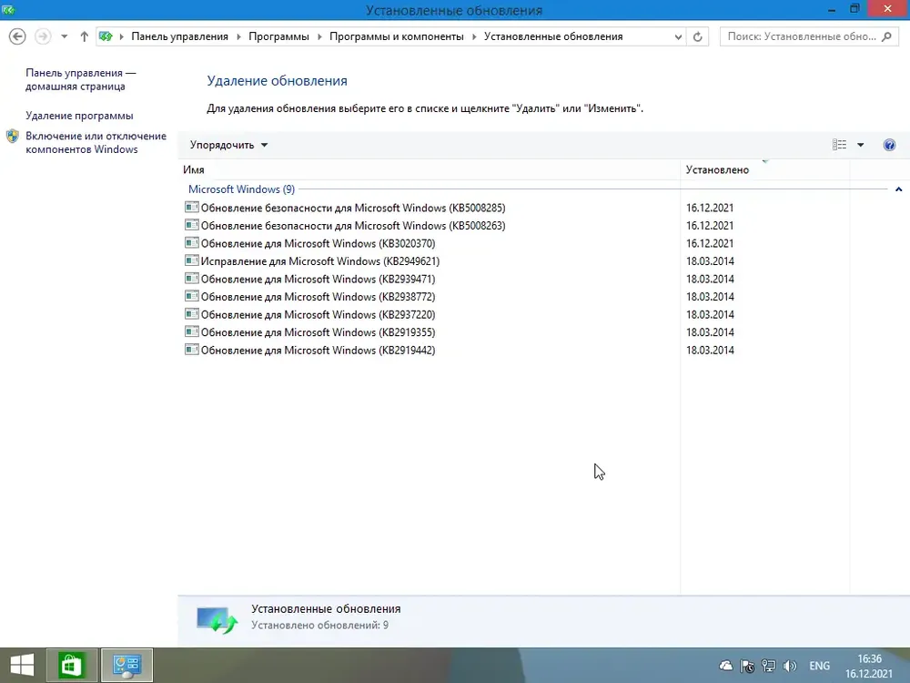Click the change view icon
The width and height of the screenshot is (910, 683).
click(839, 145)
